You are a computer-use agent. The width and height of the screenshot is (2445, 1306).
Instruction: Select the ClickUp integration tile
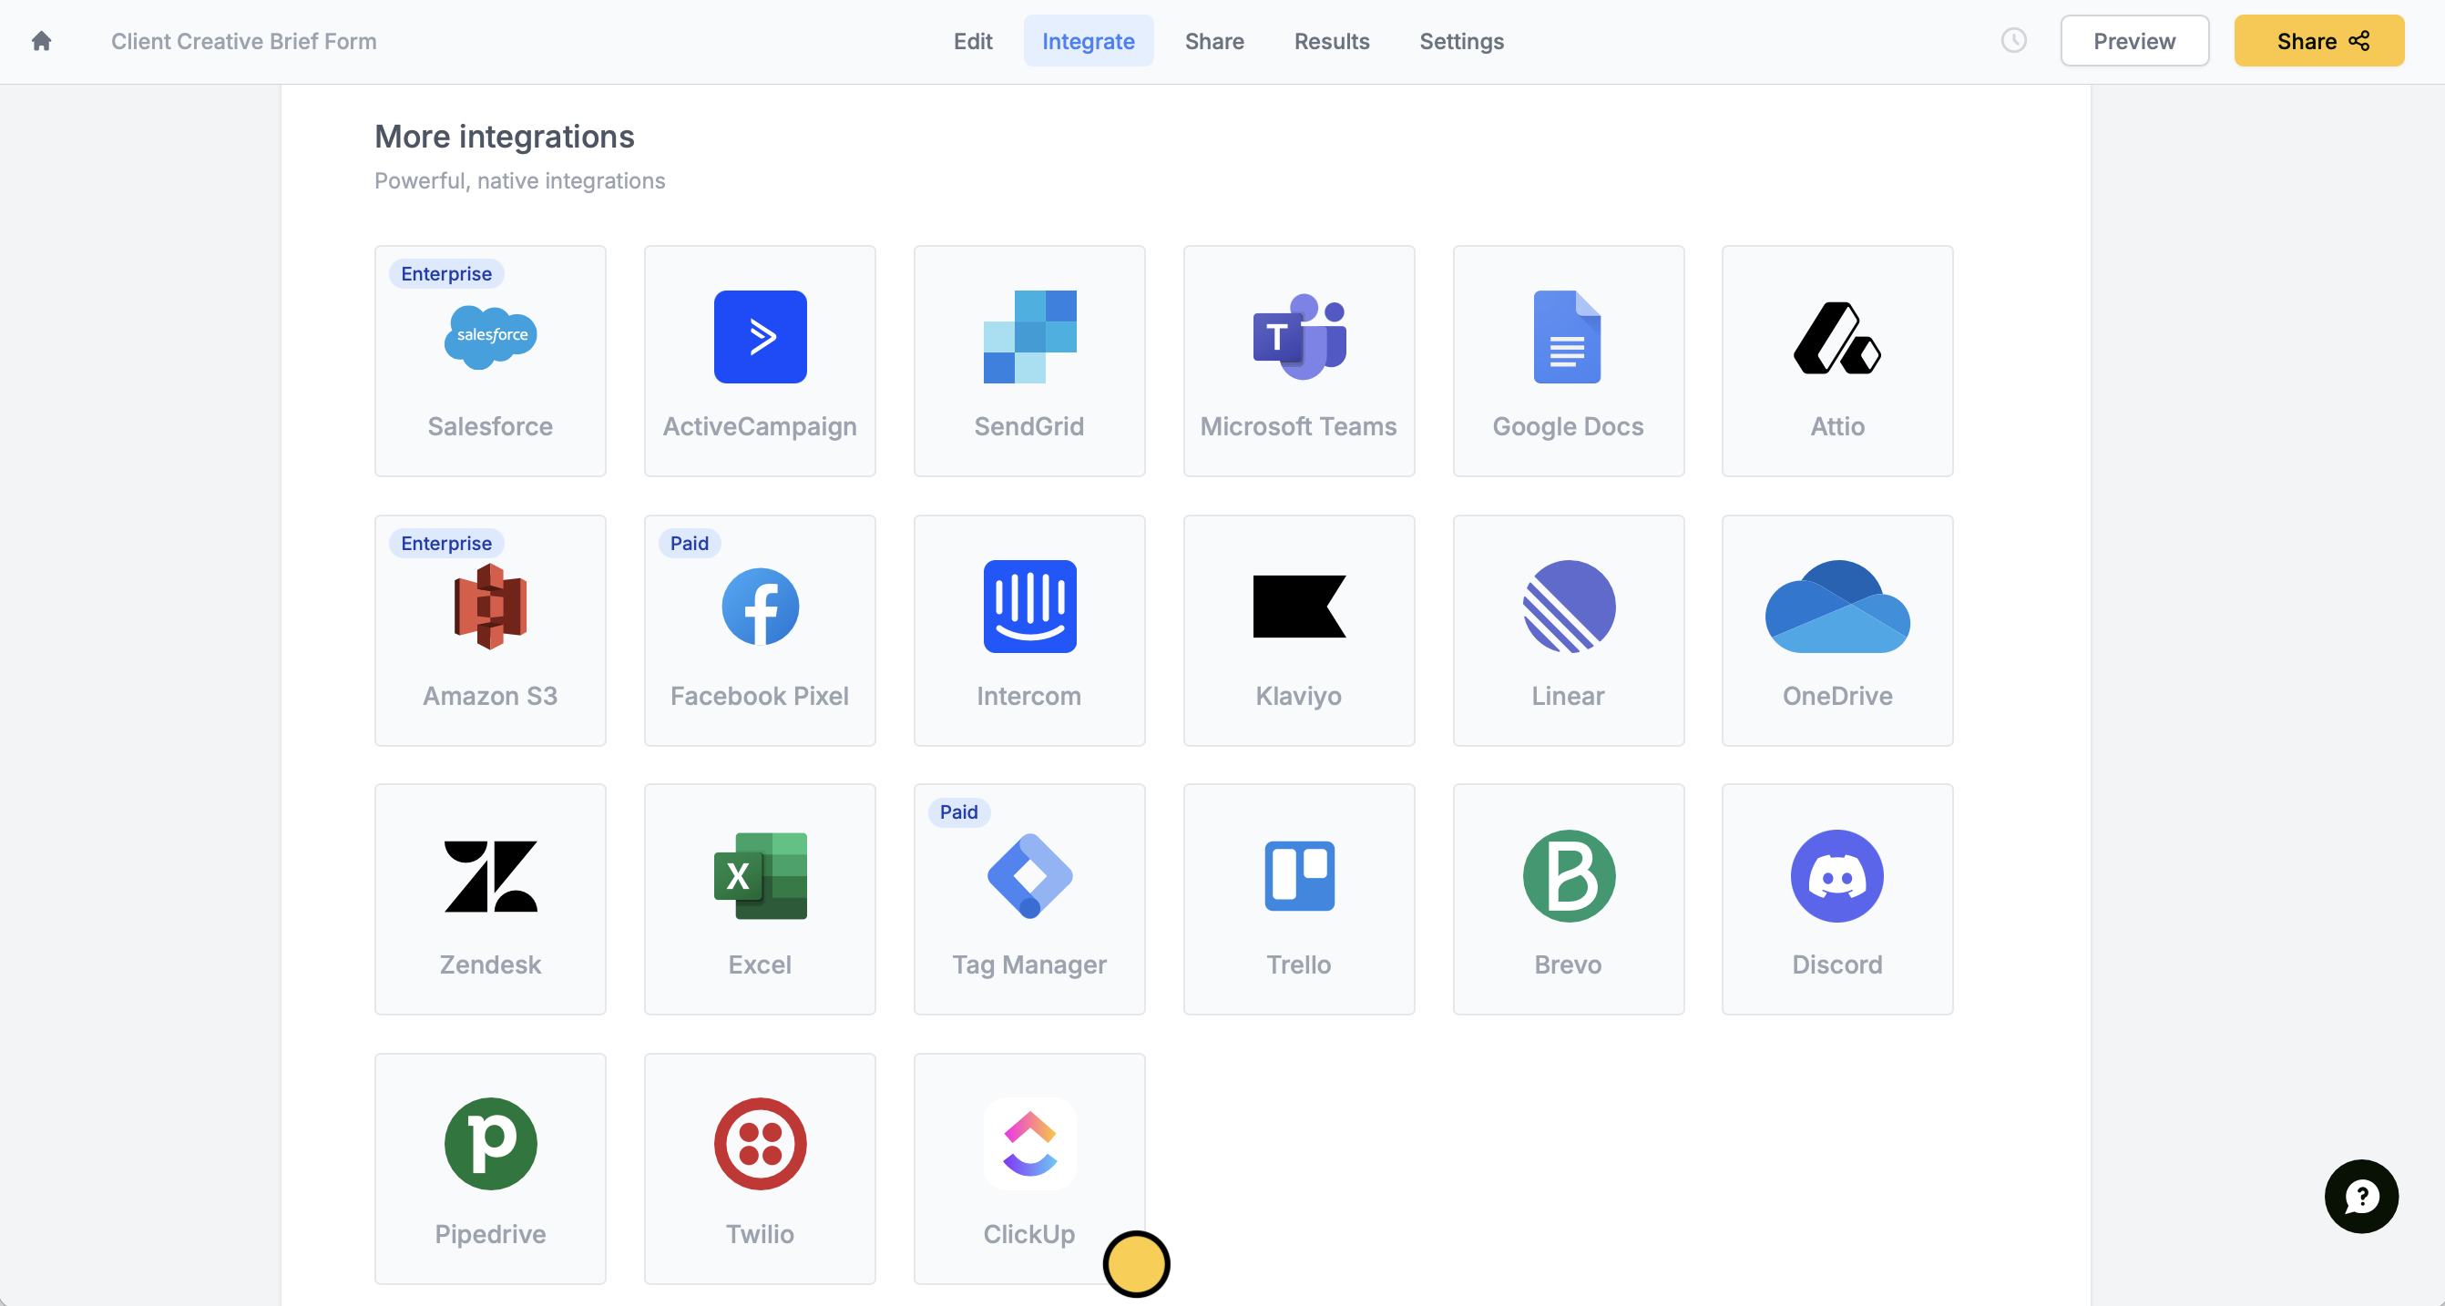coord(1028,1168)
